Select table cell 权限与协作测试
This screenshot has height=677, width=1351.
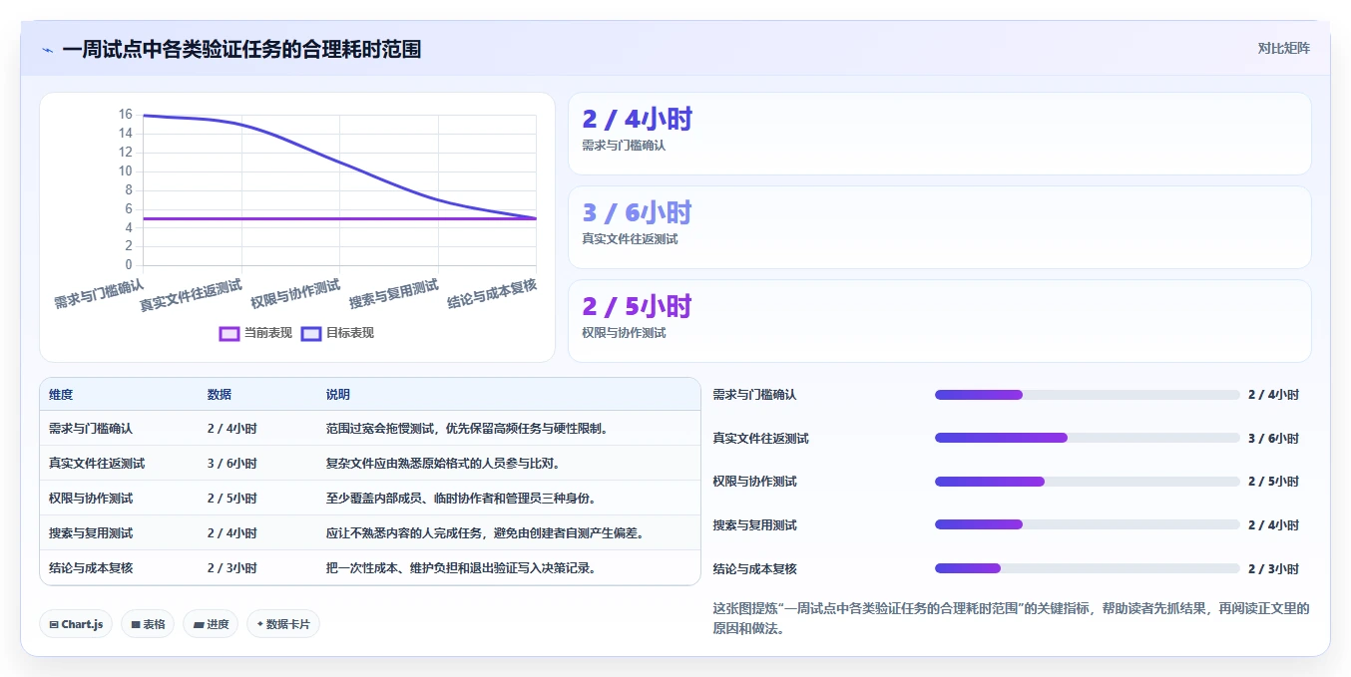(x=91, y=499)
